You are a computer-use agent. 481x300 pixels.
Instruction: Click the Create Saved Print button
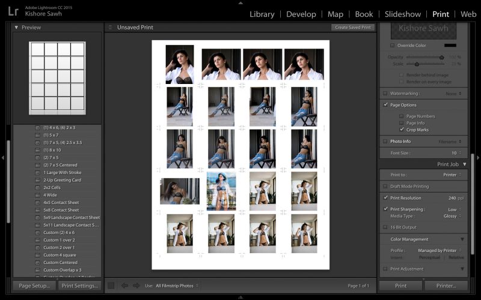click(x=352, y=28)
